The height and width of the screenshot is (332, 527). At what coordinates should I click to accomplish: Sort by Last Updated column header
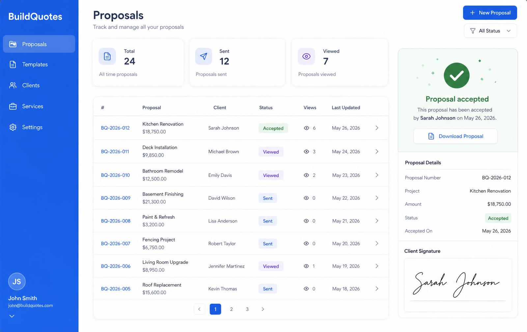click(x=346, y=108)
